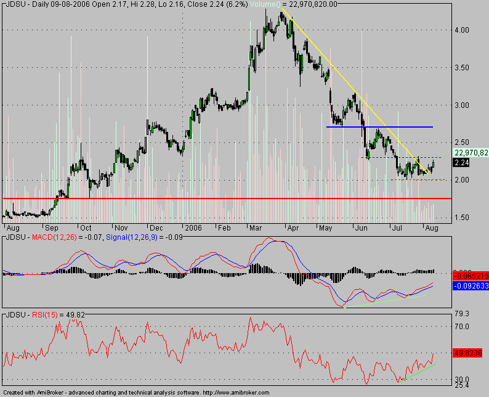Click the Nov month label on time axis
The image size is (489, 397).
(121, 228)
